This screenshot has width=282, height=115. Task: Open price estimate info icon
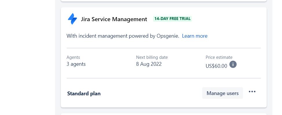pyautogui.click(x=233, y=64)
